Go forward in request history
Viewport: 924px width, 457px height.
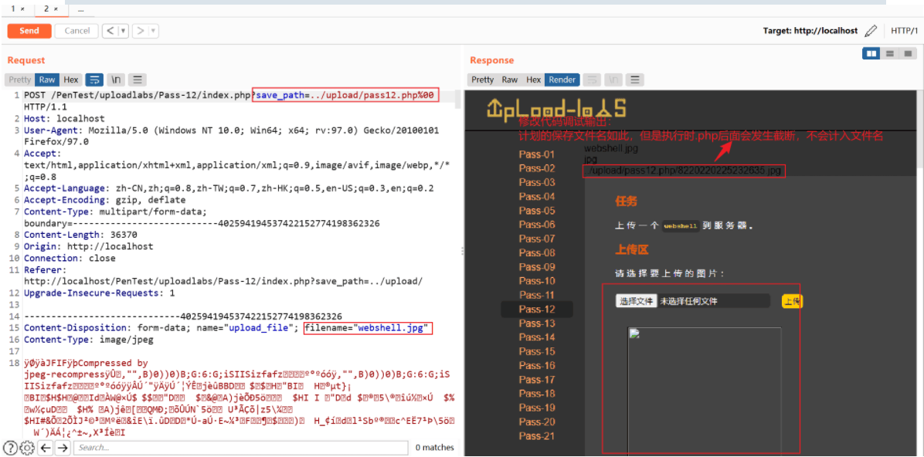pyautogui.click(x=140, y=31)
